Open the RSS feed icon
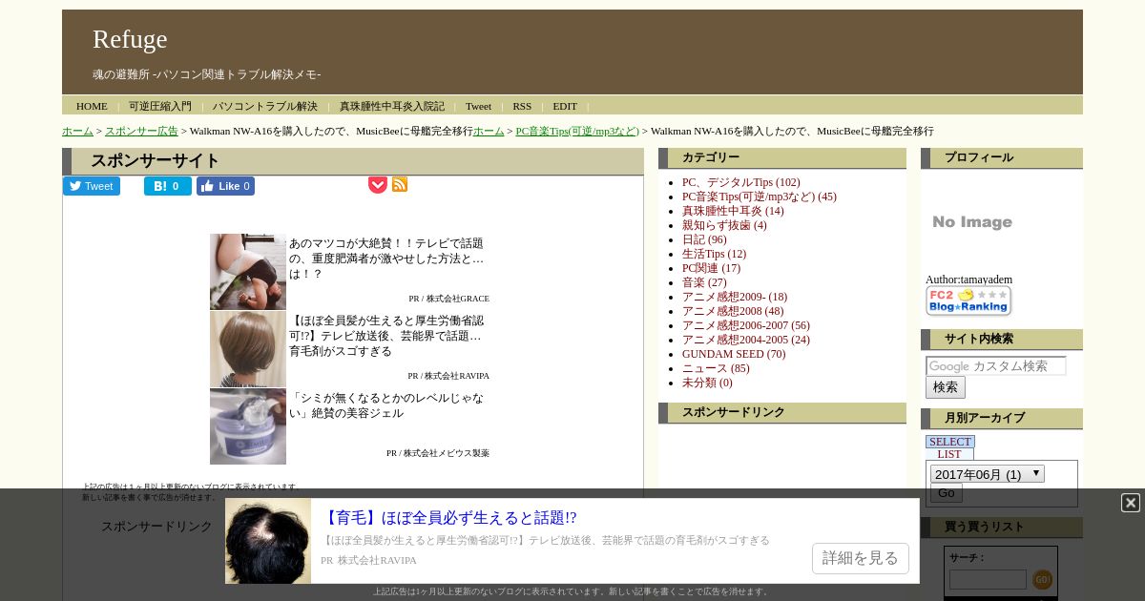Image resolution: width=1145 pixels, height=601 pixels. (400, 184)
